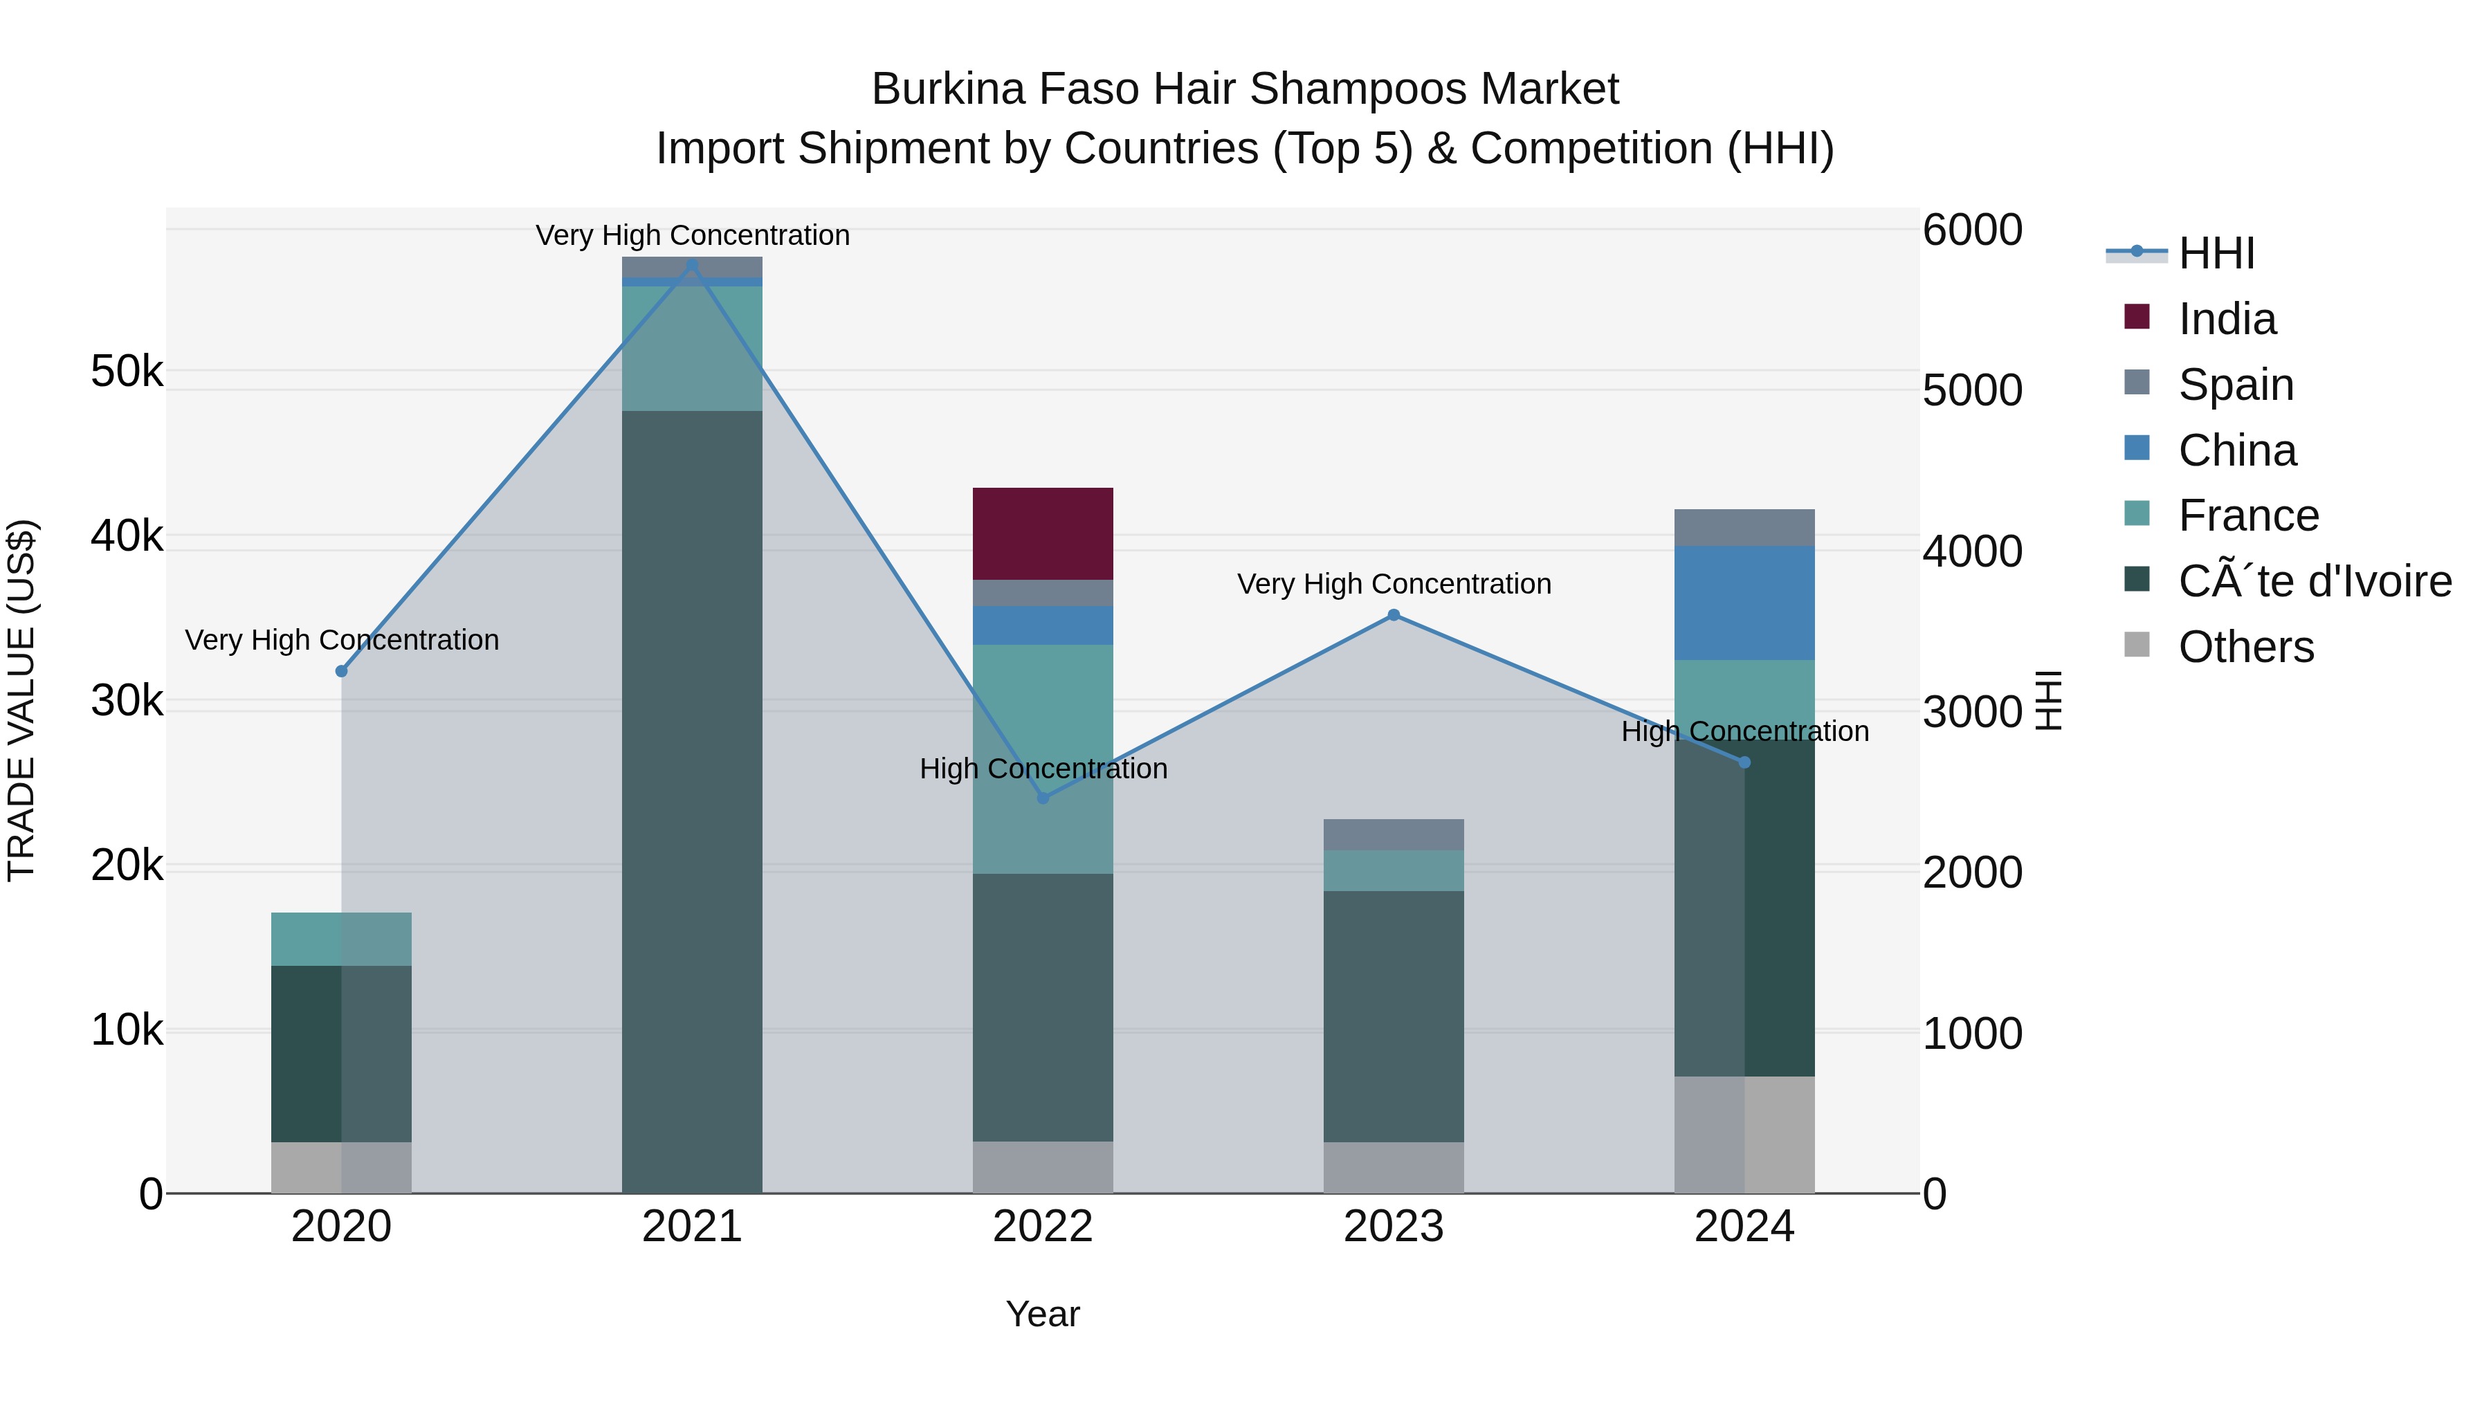Click the Others segment in the 2024 bar

[x=1746, y=1135]
